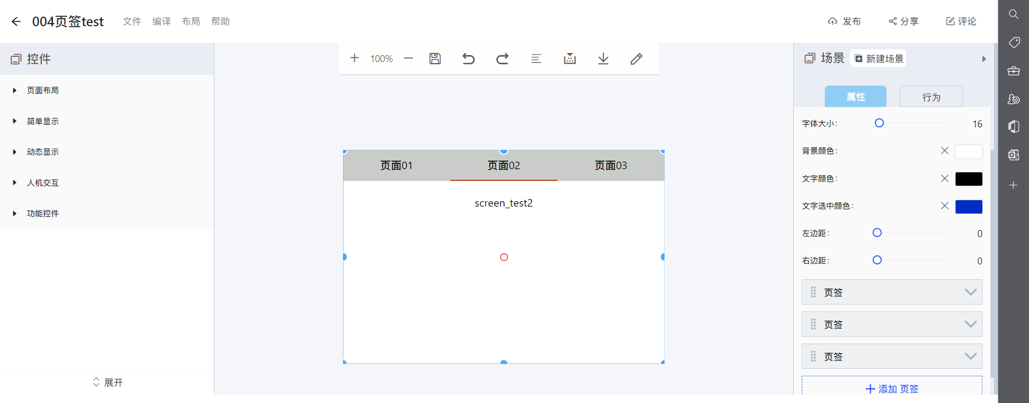Image resolution: width=1029 pixels, height=403 pixels.
Task: Click the ruler measurement icon in the toolbar
Action: [570, 58]
